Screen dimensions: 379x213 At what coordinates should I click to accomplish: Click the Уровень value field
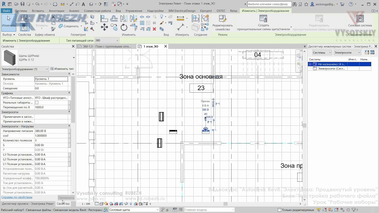pos(51,79)
